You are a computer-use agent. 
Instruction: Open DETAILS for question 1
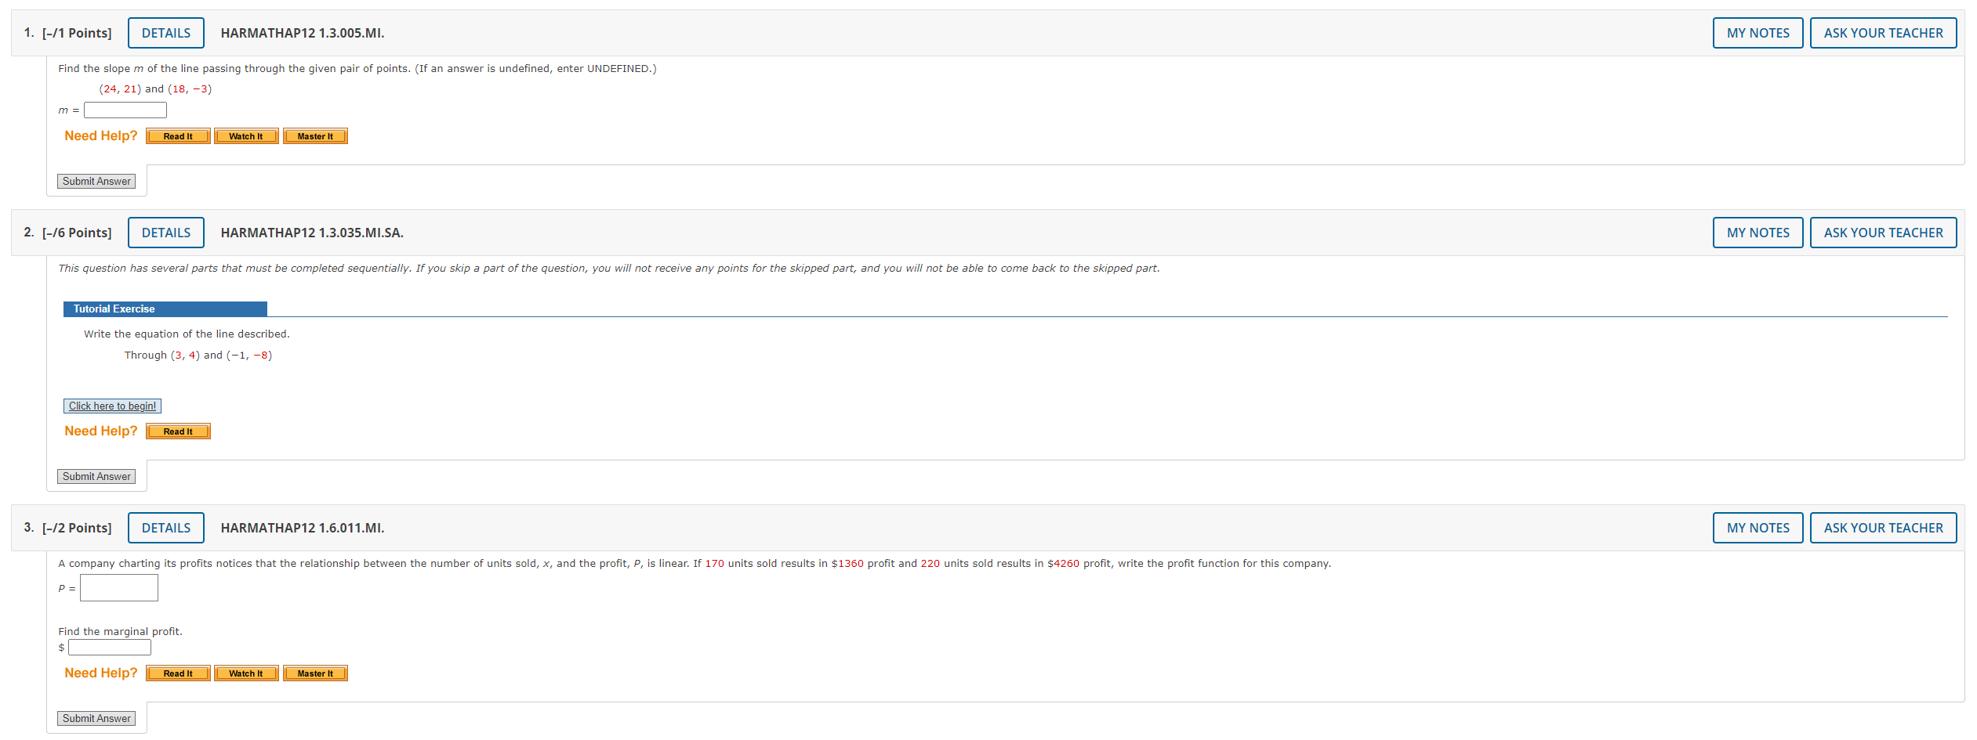point(166,33)
